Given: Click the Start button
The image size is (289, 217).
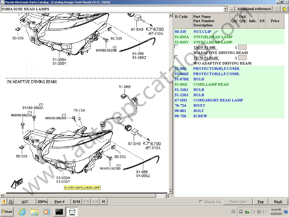Looking at the screenshot, I should point(7,212).
